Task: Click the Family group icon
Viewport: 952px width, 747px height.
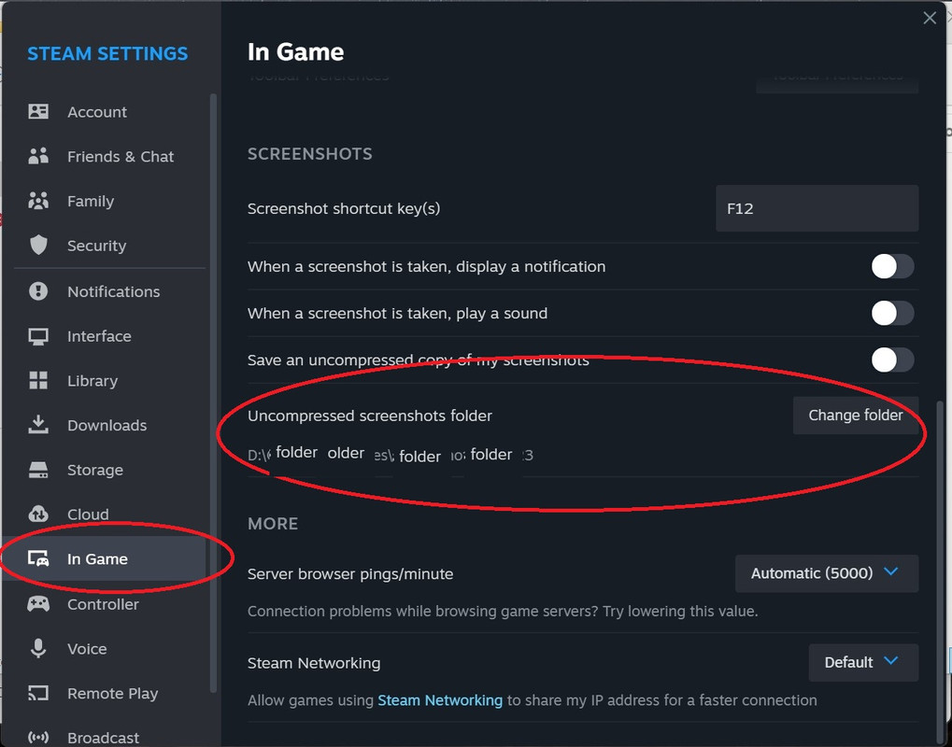Action: click(x=38, y=201)
